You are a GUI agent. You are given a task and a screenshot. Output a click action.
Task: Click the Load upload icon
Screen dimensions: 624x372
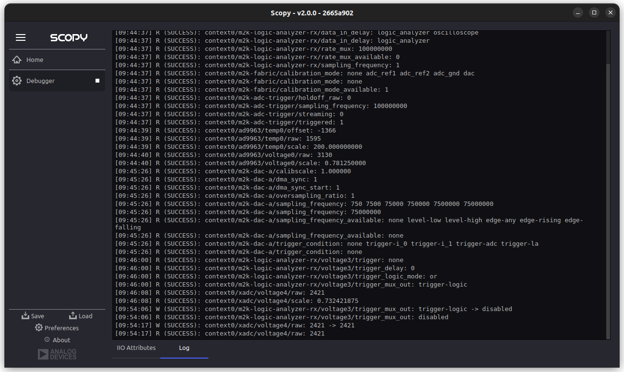(73, 316)
